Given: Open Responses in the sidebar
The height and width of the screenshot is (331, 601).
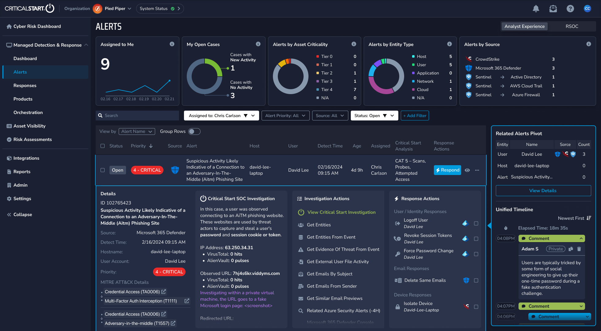Looking at the screenshot, I should coord(25,86).
